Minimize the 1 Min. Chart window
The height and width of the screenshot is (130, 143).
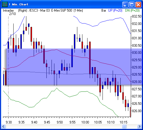pyautogui.click(x=125, y=5)
